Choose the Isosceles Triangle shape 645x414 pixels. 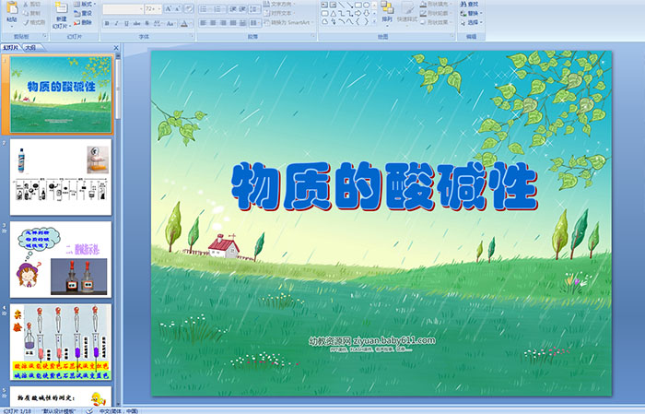[x=334, y=14]
